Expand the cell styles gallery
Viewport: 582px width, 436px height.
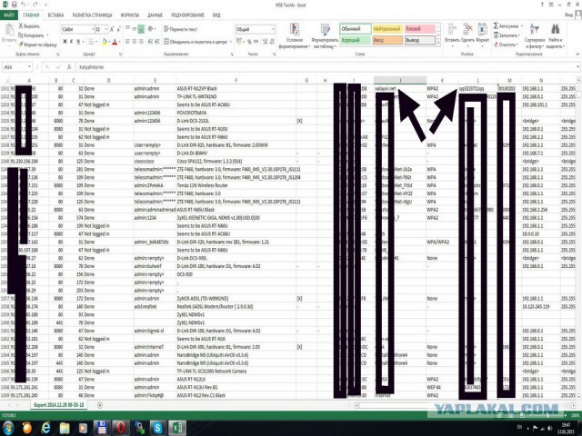[438, 44]
